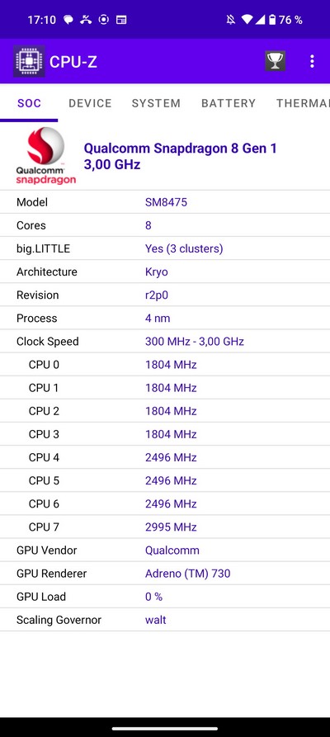This screenshot has height=737, width=330.
Task: Open the BATTERY tab
Action: (229, 103)
